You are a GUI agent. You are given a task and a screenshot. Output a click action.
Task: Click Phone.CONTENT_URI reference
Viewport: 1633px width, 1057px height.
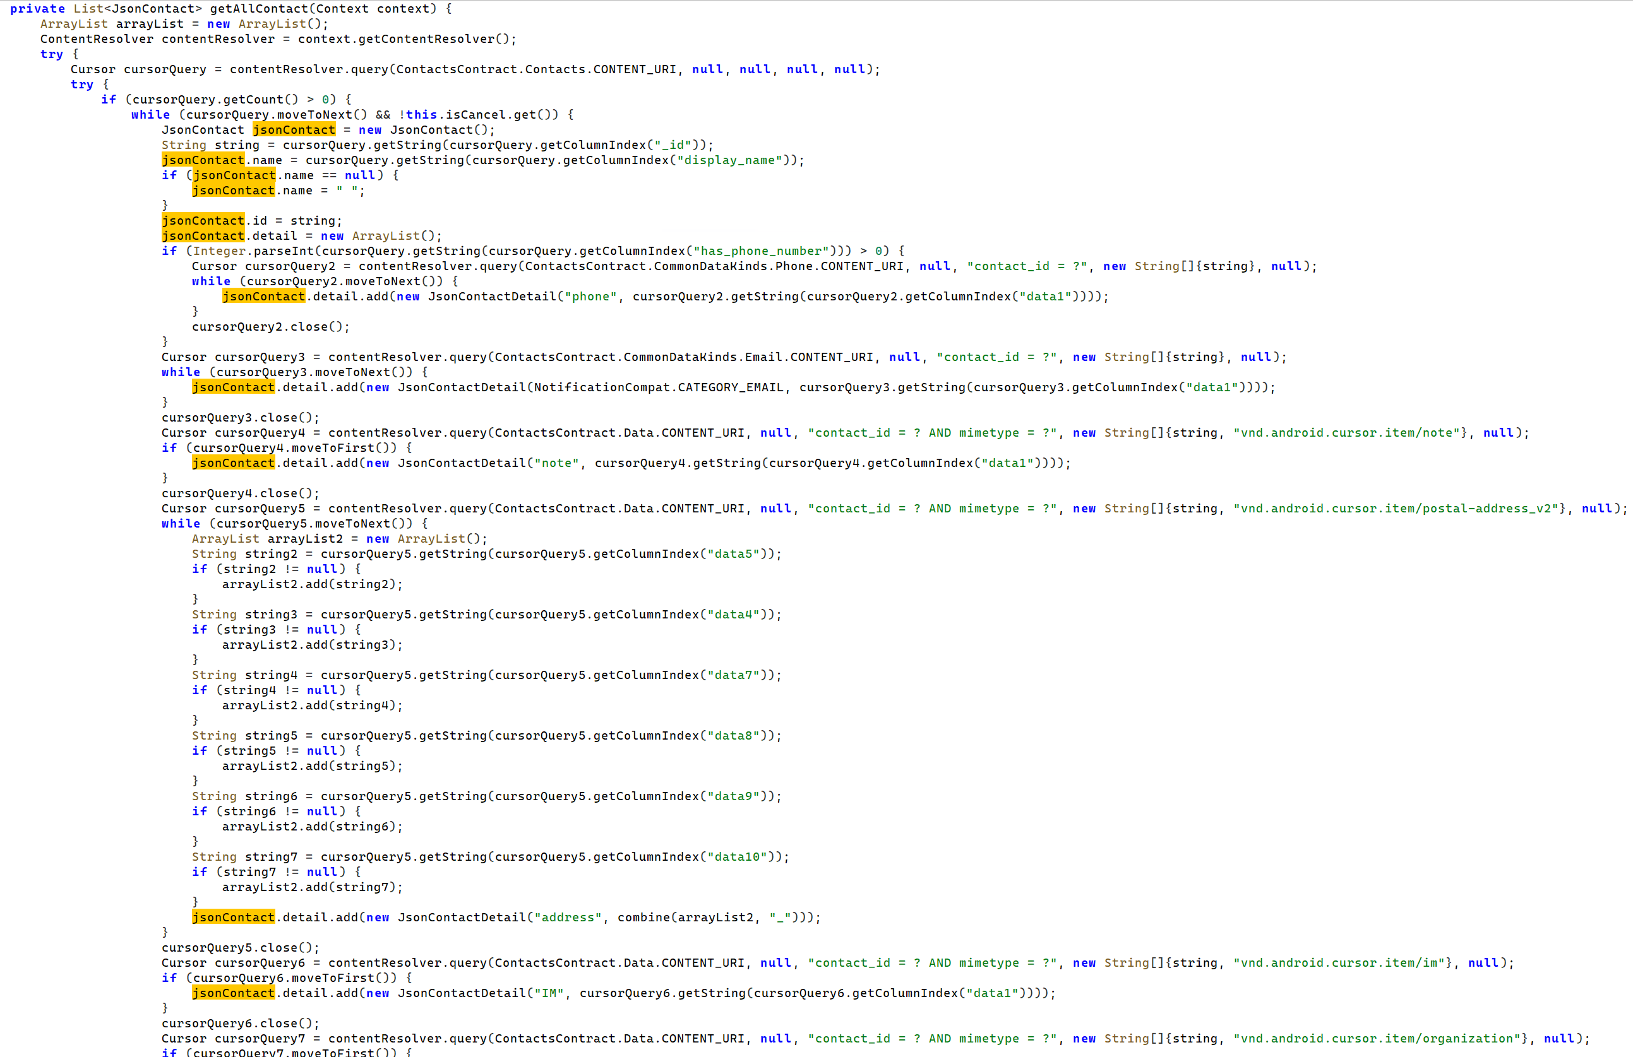pos(839,267)
